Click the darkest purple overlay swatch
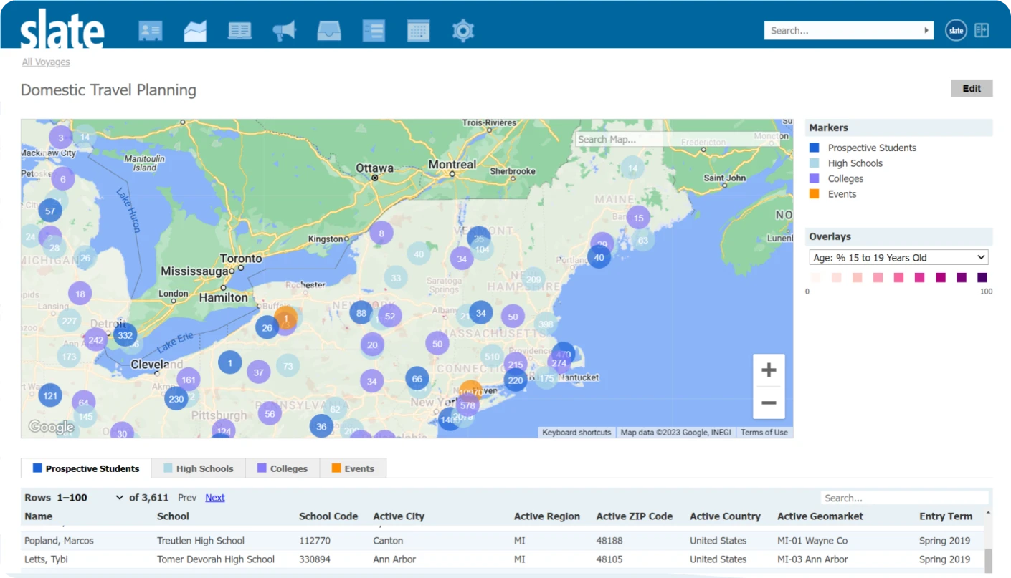 click(982, 277)
